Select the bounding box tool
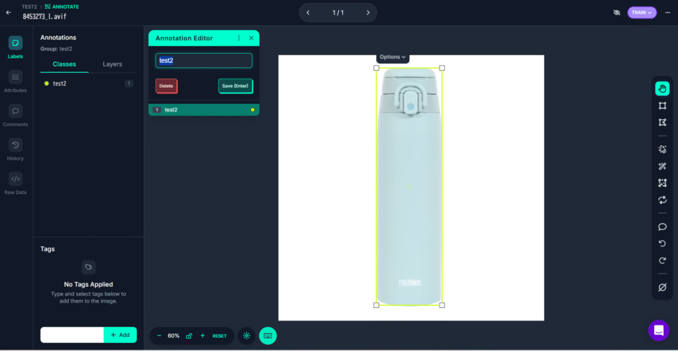This screenshot has height=351, width=678. tap(662, 106)
